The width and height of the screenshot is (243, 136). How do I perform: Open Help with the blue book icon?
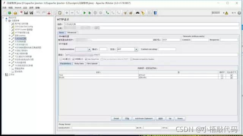click(155, 13)
